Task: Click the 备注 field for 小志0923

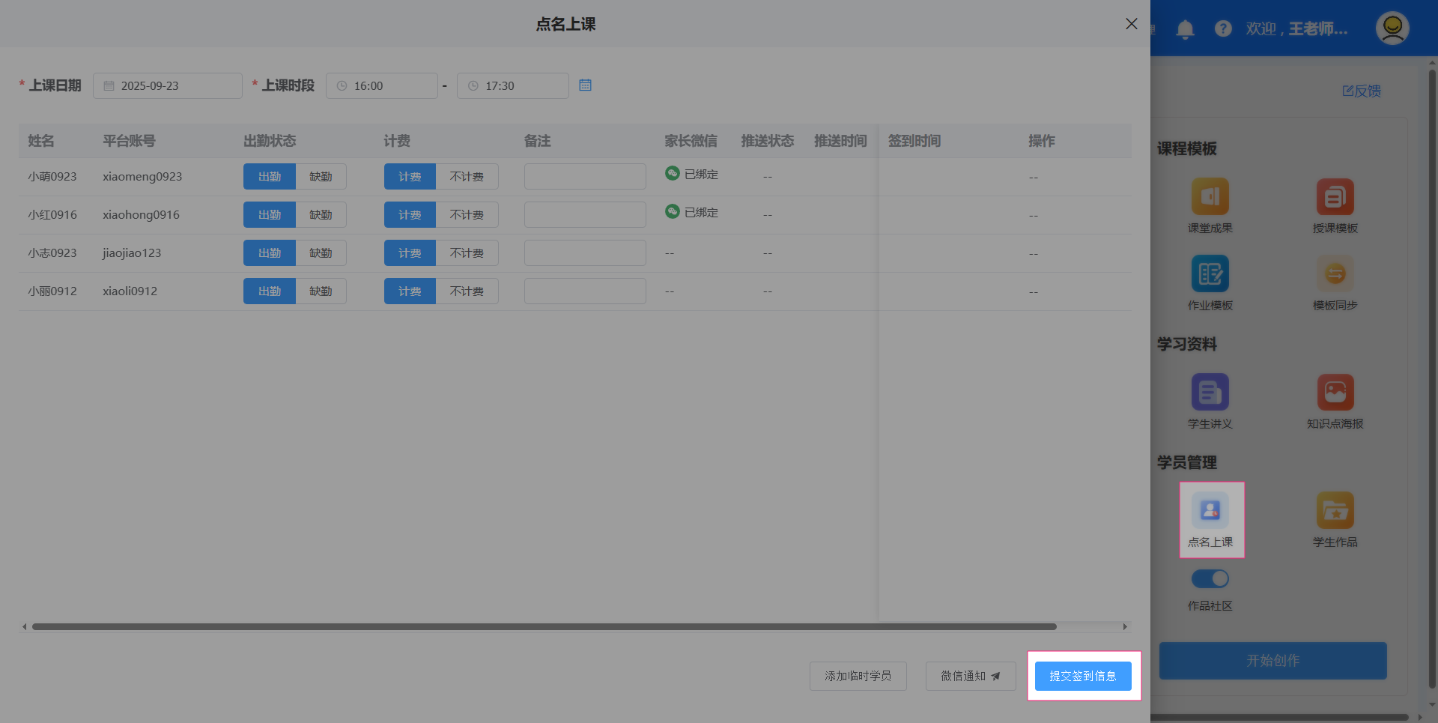Action: (585, 253)
